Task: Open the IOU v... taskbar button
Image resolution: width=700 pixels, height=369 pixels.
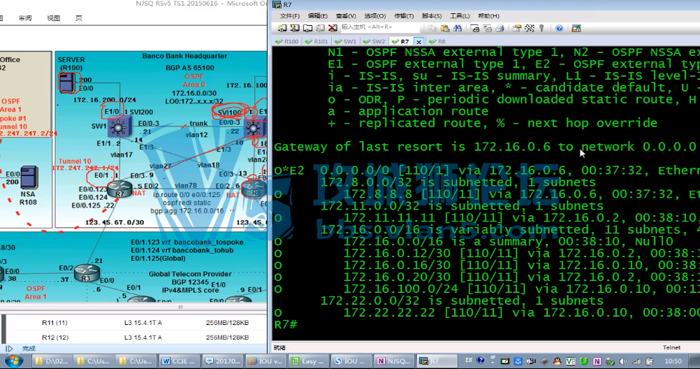Action: click(x=265, y=361)
